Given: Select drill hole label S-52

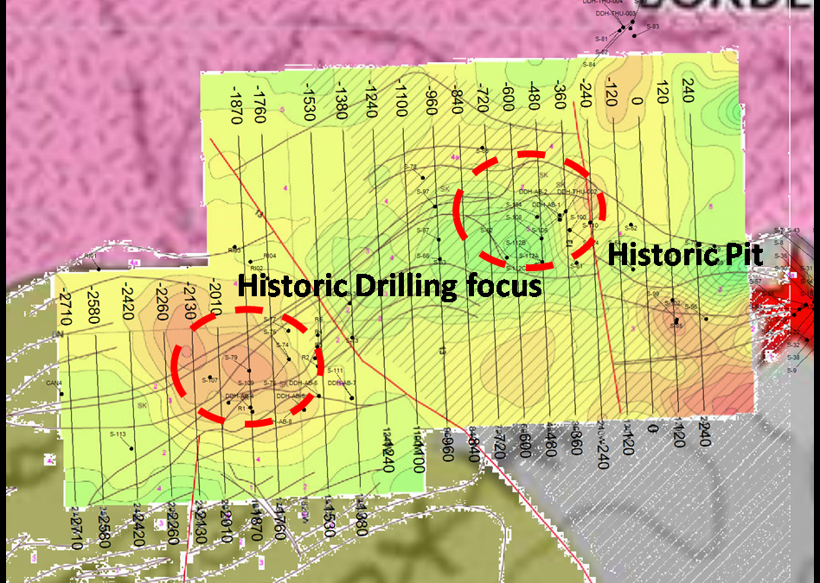Looking at the screenshot, I should (631, 228).
